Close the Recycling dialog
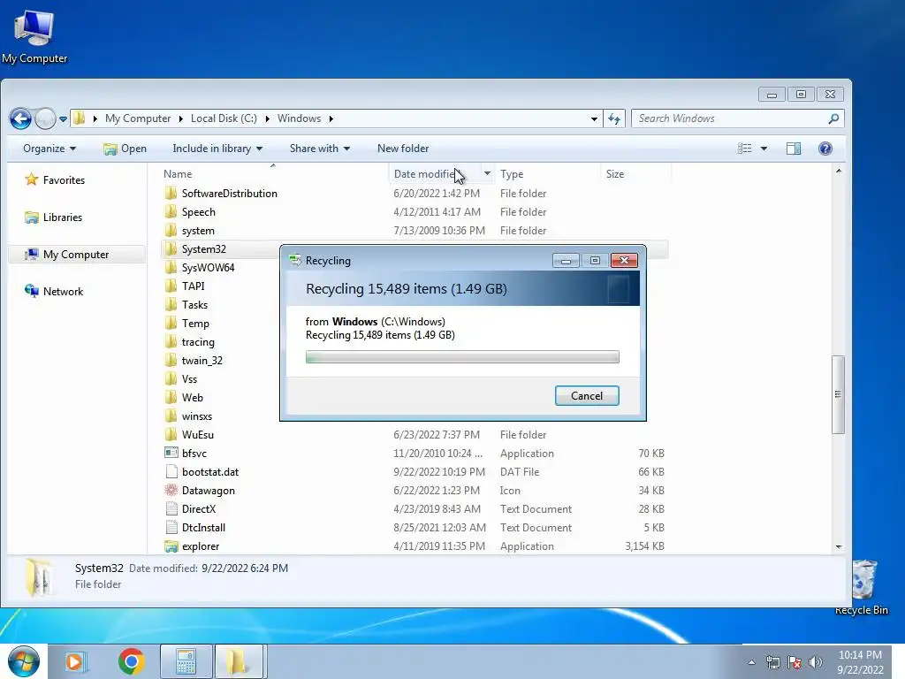Viewport: 905px width, 679px height. pos(624,261)
